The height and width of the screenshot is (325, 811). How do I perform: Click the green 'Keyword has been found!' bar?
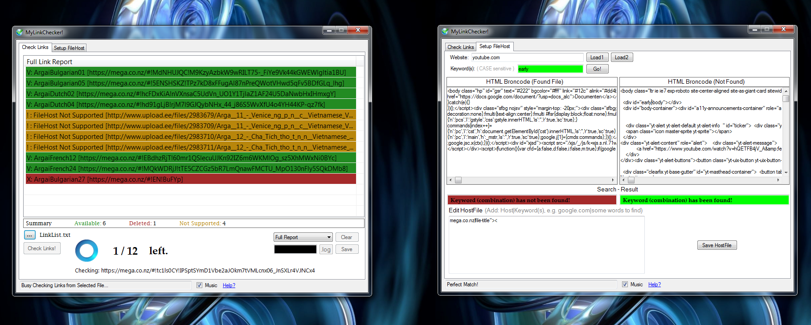tap(705, 200)
